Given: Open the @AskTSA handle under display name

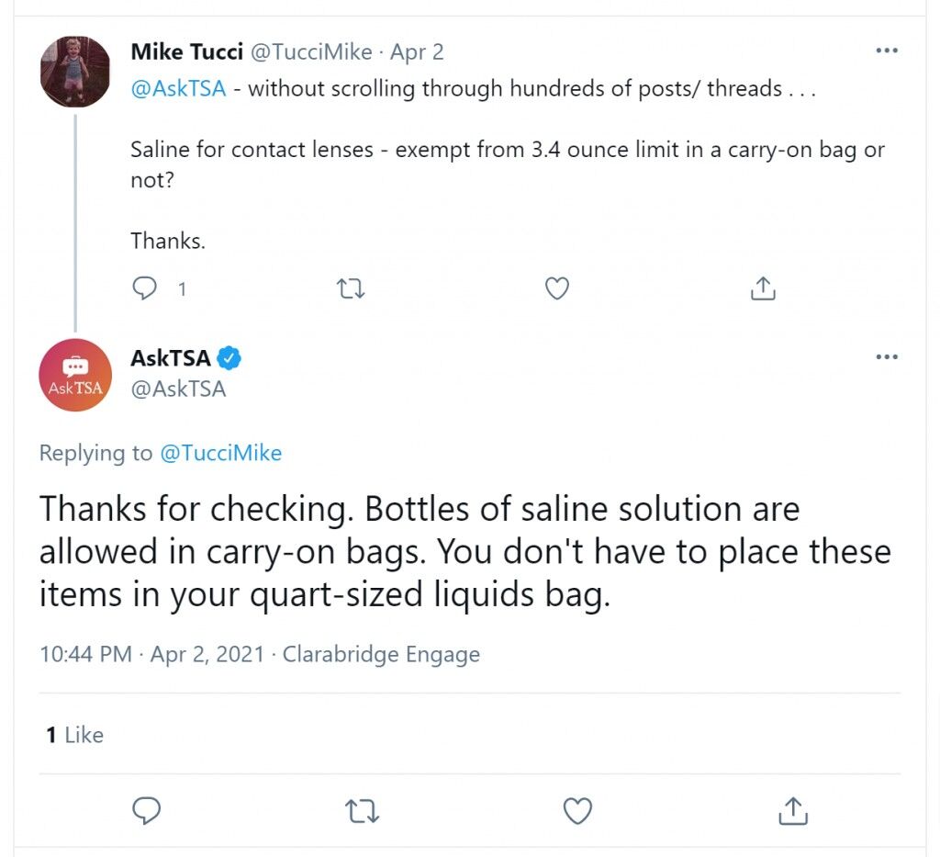Looking at the screenshot, I should (178, 389).
